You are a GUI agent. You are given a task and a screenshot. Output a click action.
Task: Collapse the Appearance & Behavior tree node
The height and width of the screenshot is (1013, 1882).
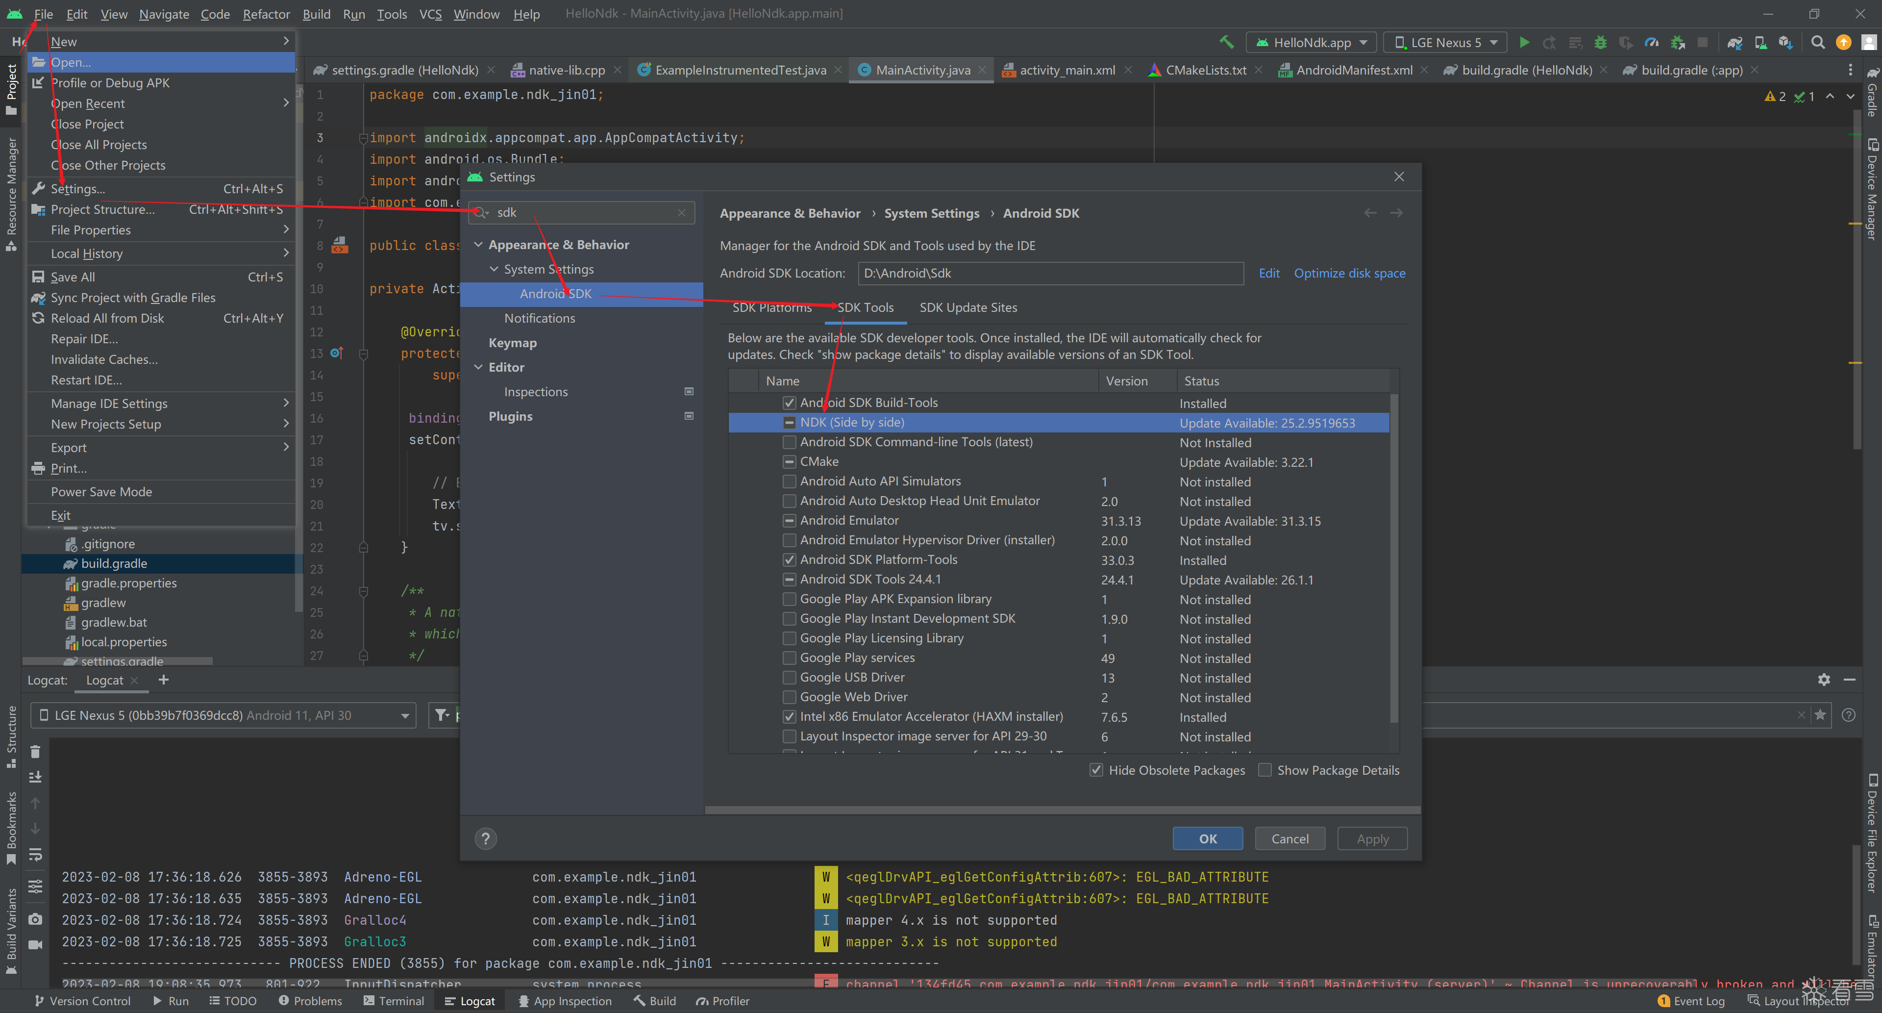[478, 245]
